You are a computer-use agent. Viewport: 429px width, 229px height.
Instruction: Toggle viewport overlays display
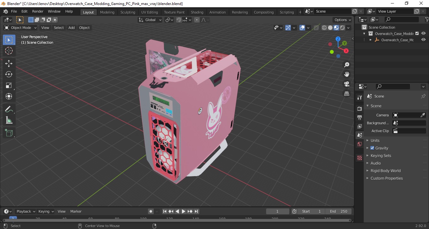(302, 28)
